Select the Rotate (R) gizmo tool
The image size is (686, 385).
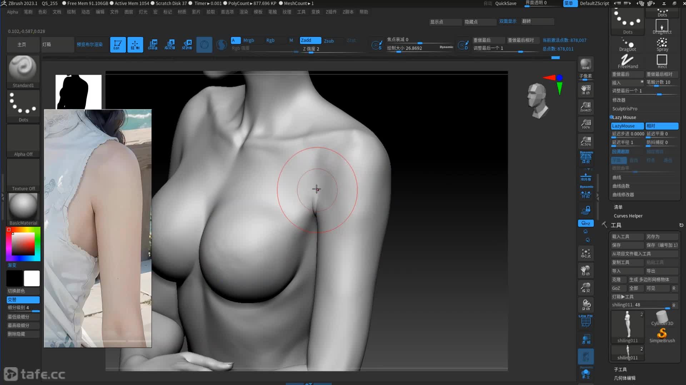click(x=187, y=45)
